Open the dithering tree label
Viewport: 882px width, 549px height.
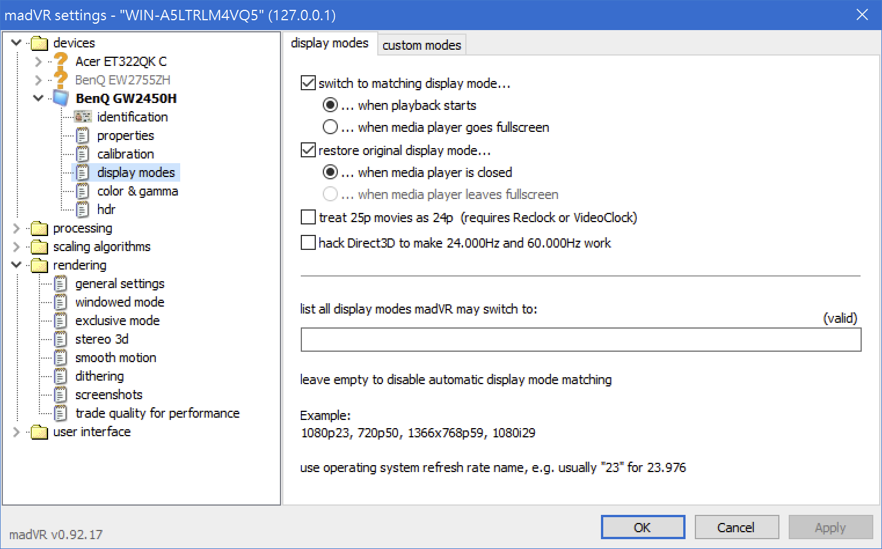coord(100,376)
